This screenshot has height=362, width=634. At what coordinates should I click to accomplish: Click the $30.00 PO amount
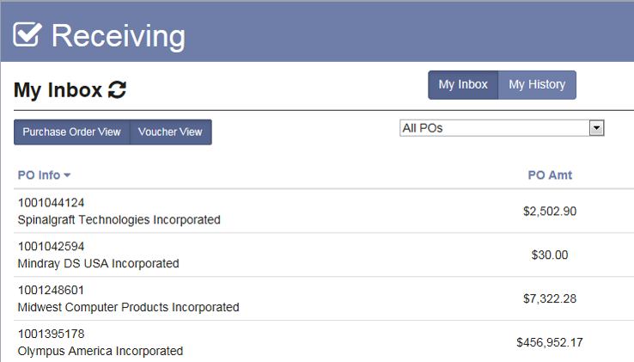tap(550, 255)
